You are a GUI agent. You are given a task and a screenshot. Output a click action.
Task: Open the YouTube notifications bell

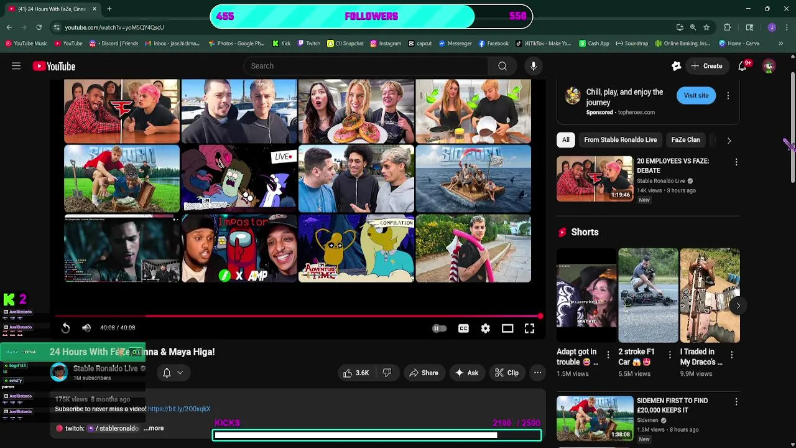743,66
